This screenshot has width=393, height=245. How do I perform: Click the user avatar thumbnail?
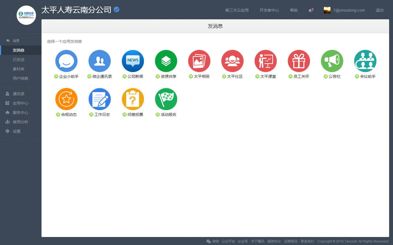(x=327, y=10)
